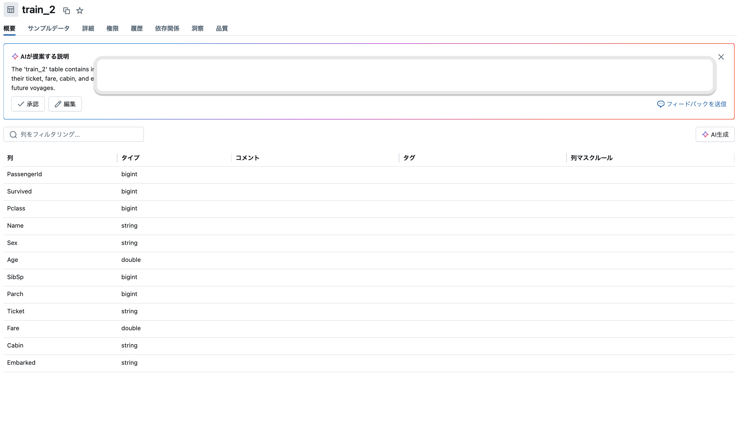Click the pencil icon on the 編集 button
Screen dimensions: 737x446
[x=57, y=104]
